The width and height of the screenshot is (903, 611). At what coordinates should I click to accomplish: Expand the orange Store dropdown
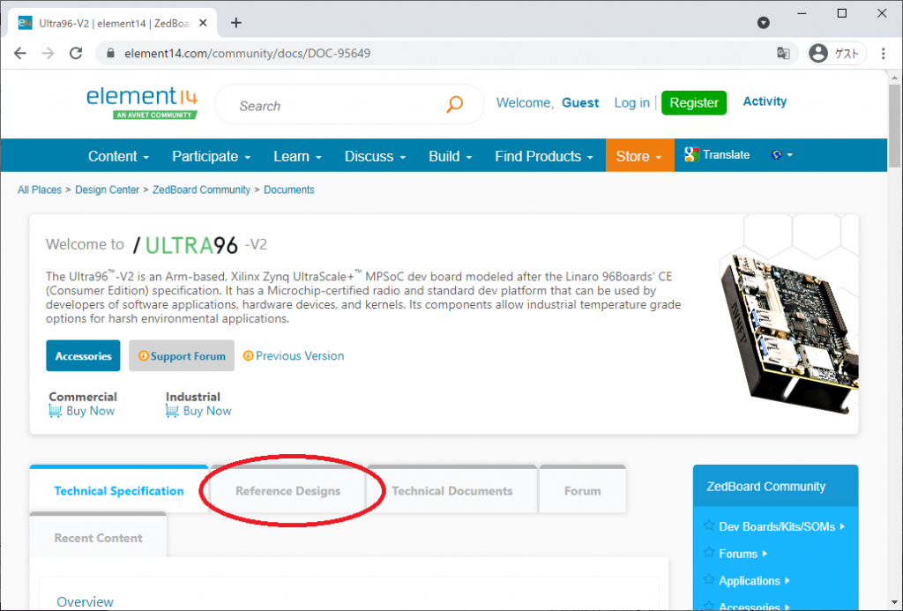coord(639,156)
